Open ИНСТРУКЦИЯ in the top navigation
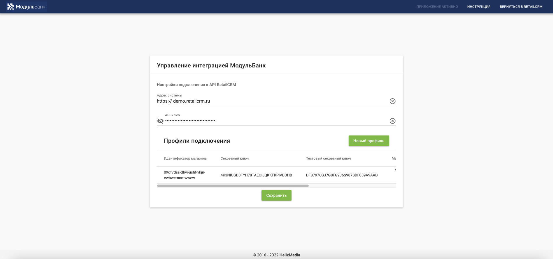Viewport: 553px width, 259px height. (x=479, y=7)
